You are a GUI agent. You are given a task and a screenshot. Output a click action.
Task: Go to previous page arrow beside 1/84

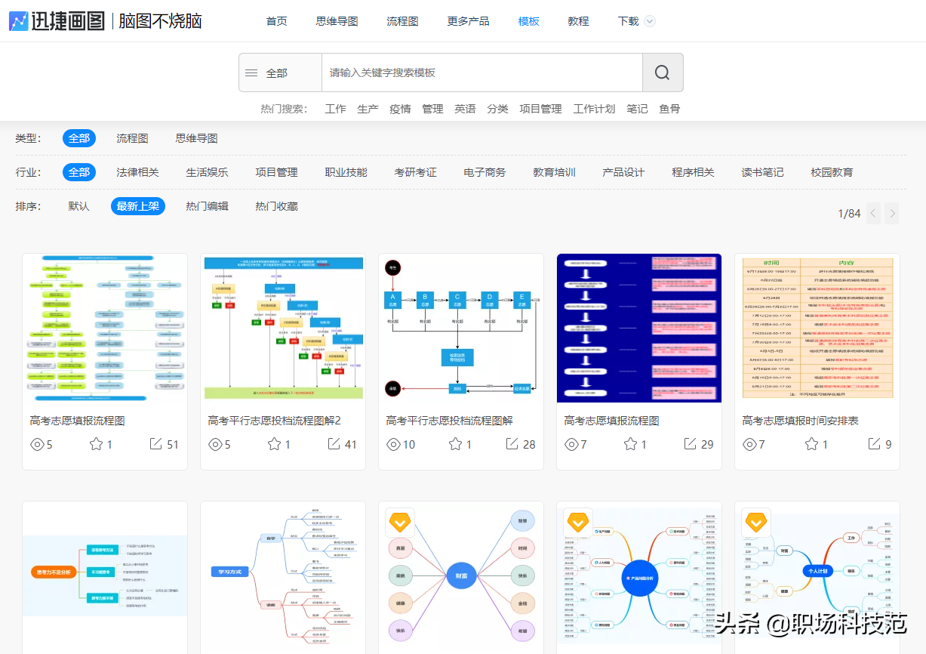tap(873, 214)
